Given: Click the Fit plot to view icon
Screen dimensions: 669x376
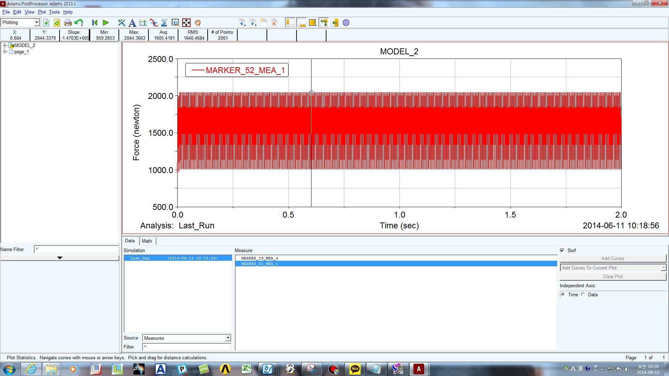Looking at the screenshot, I should pos(186,23).
